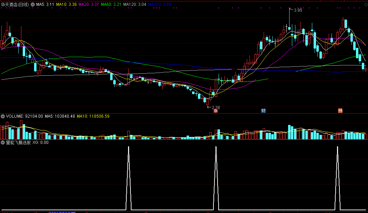The height and width of the screenshot is (213, 368).
Task: Click the XG: 0.00 value
Action: click(41, 142)
